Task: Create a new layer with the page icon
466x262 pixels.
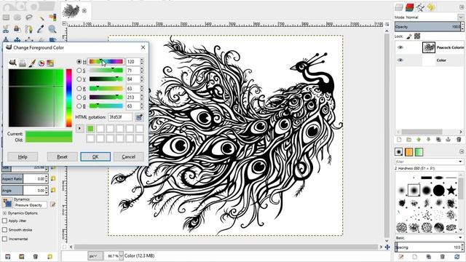Action: [x=399, y=139]
